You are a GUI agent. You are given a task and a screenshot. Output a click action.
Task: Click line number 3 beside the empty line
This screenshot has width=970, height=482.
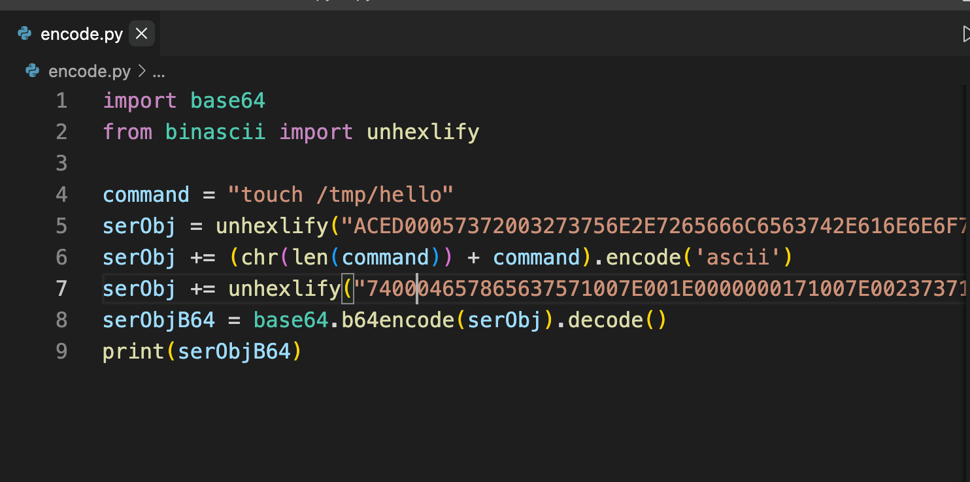tap(61, 163)
